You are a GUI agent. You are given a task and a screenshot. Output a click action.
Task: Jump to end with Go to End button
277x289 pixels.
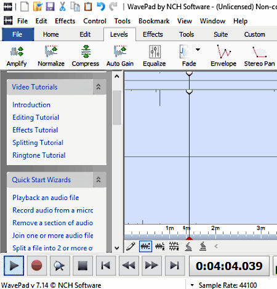click(x=174, y=266)
